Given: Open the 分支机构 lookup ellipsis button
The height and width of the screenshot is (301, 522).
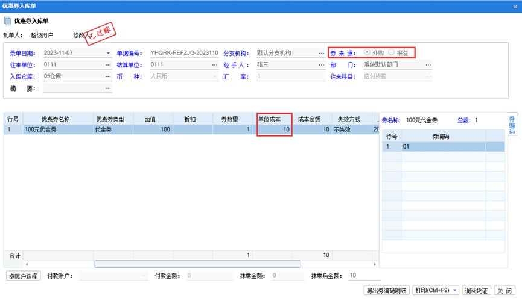Looking at the screenshot, I should click(x=321, y=53).
